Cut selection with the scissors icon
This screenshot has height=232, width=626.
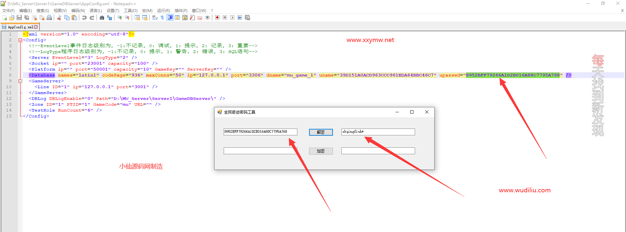[x=59, y=18]
